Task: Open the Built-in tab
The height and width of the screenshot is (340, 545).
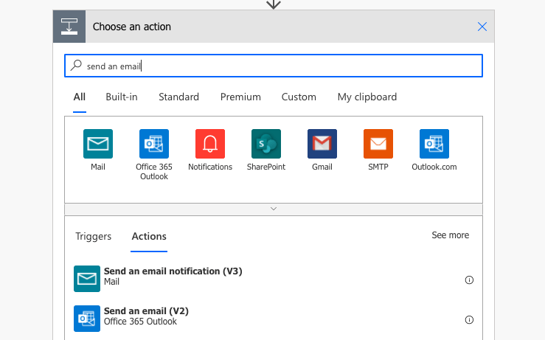Action: [x=122, y=97]
